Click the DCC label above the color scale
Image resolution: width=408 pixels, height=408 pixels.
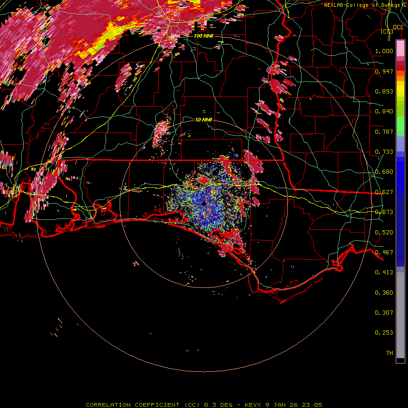coord(398,27)
